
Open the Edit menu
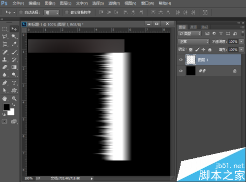click(34, 3)
